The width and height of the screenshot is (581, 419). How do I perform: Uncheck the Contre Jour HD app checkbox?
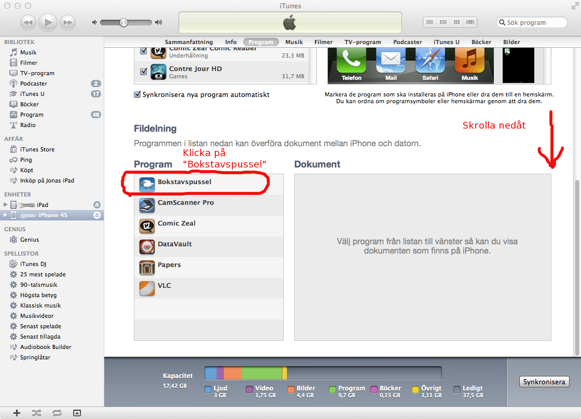tap(143, 72)
